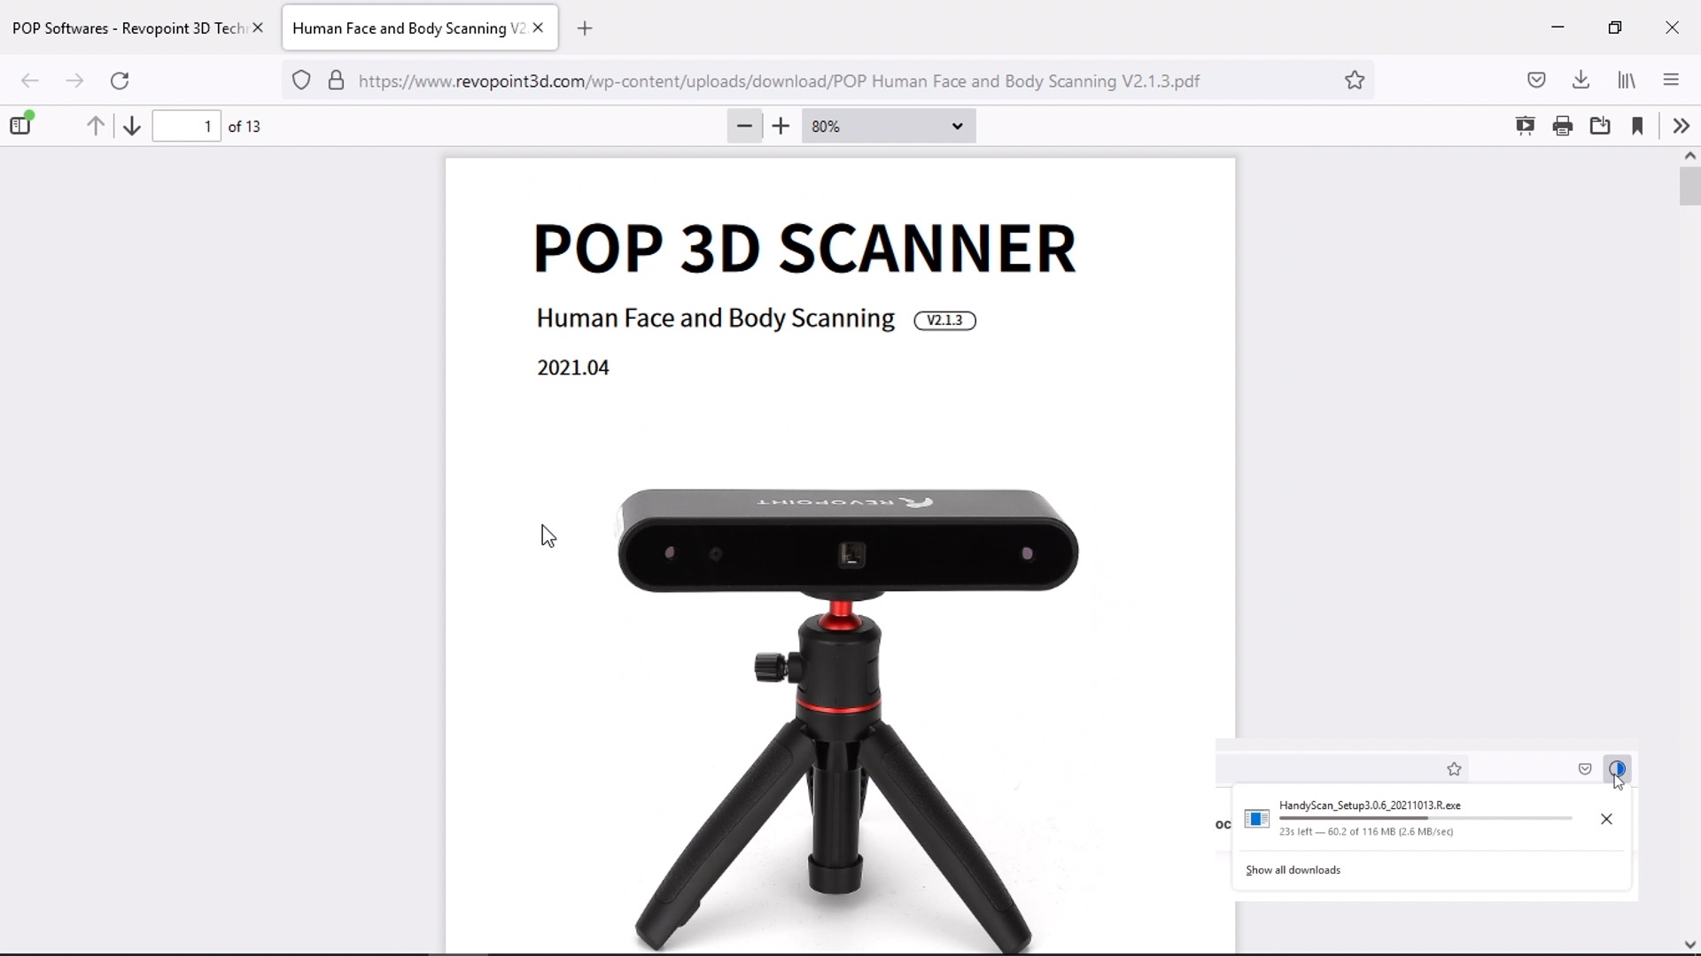Switch to POP Softwares Revopoint tab
The width and height of the screenshot is (1701, 956).
click(x=128, y=28)
